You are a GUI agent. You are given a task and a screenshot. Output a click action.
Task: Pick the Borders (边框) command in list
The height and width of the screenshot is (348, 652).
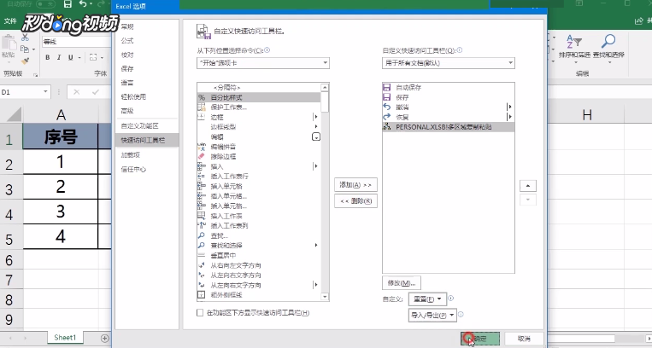click(x=259, y=117)
